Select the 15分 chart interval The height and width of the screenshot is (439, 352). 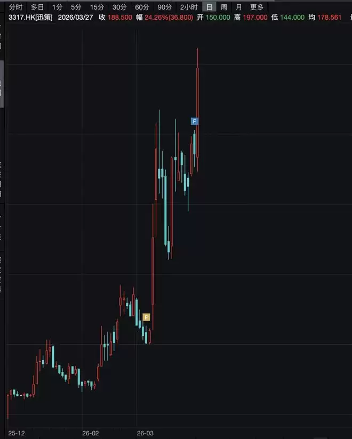[97, 7]
